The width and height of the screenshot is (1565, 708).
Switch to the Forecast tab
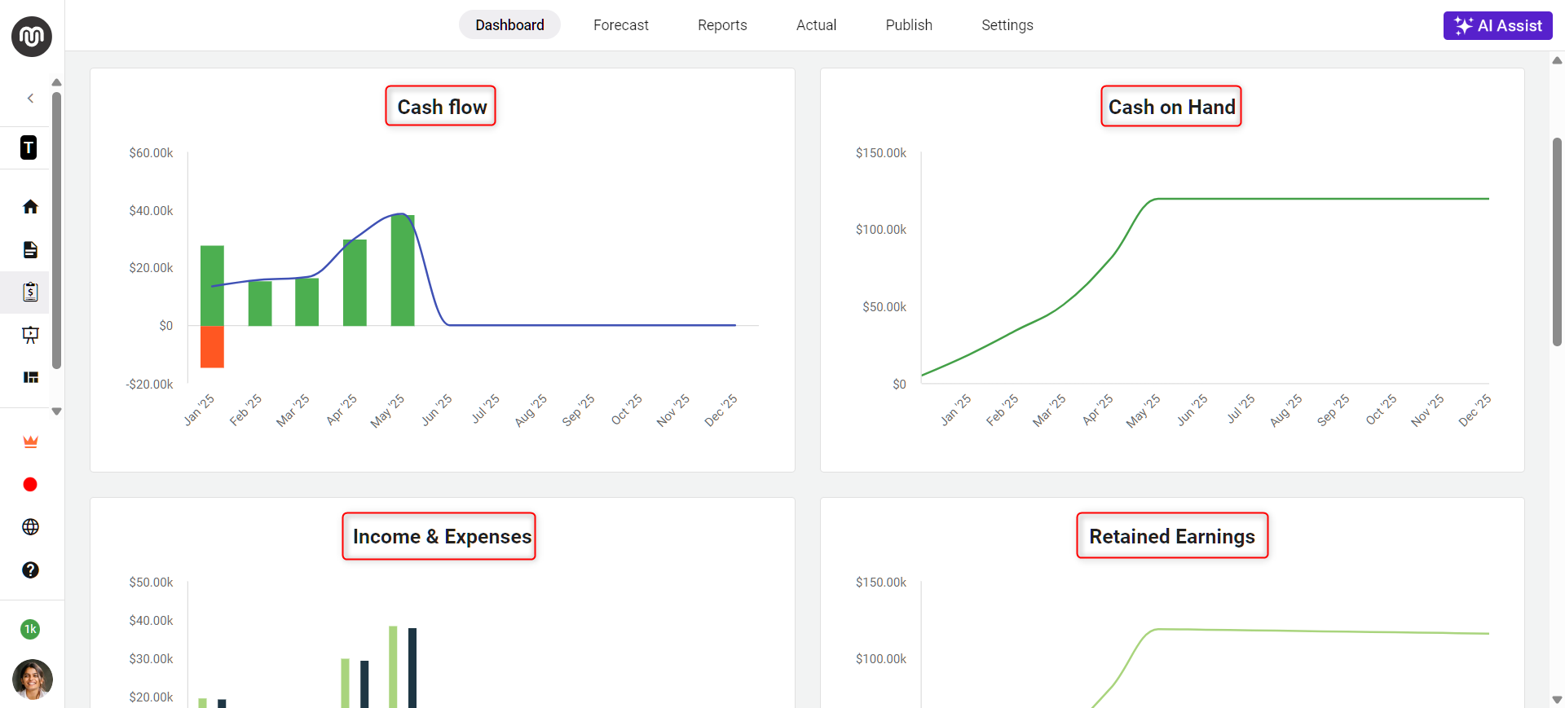[x=621, y=25]
